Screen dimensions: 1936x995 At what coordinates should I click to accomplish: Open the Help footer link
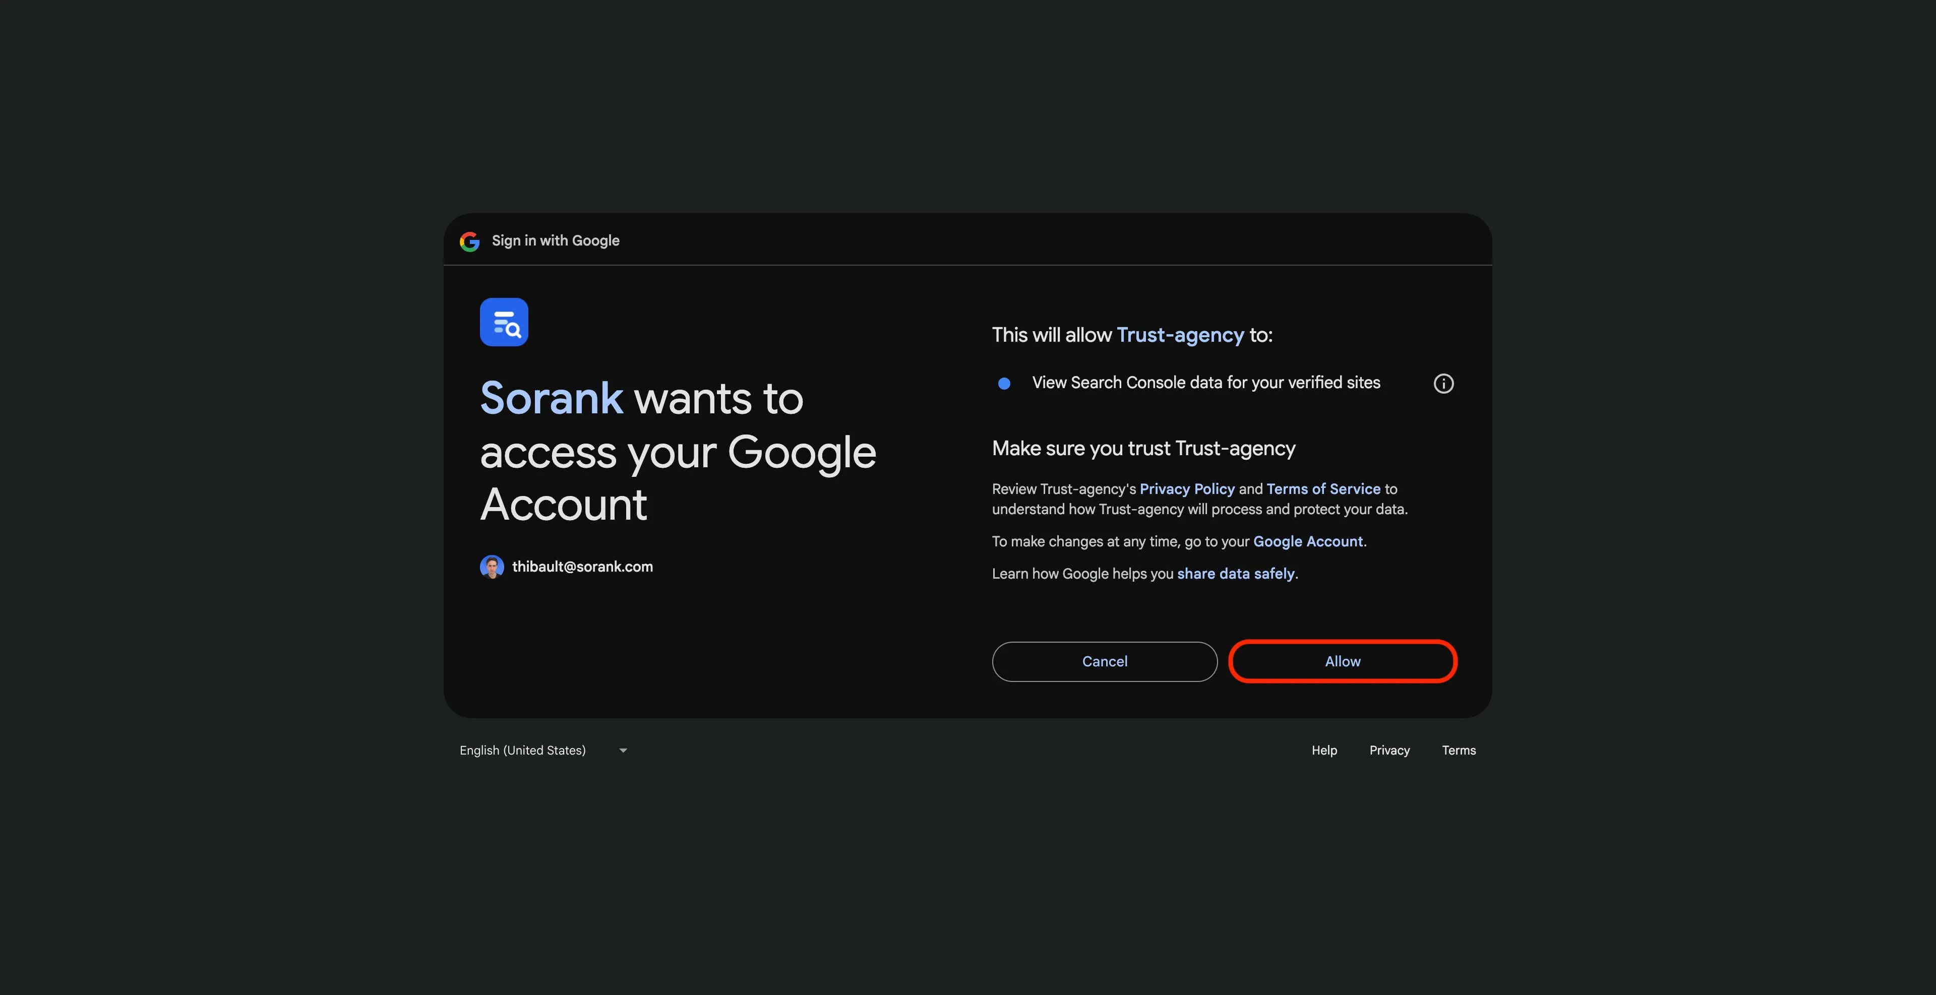pos(1323,750)
